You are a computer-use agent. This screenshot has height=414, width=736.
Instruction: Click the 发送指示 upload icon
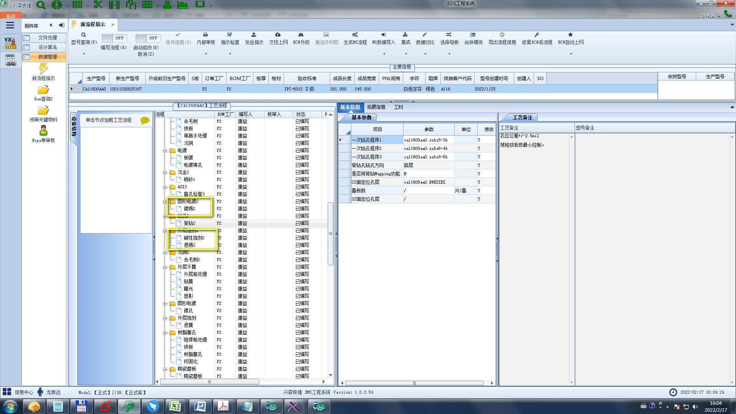254,35
